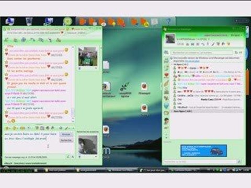
Task: Click the red heart tab in Messenger sidebar
Action: (x=166, y=75)
